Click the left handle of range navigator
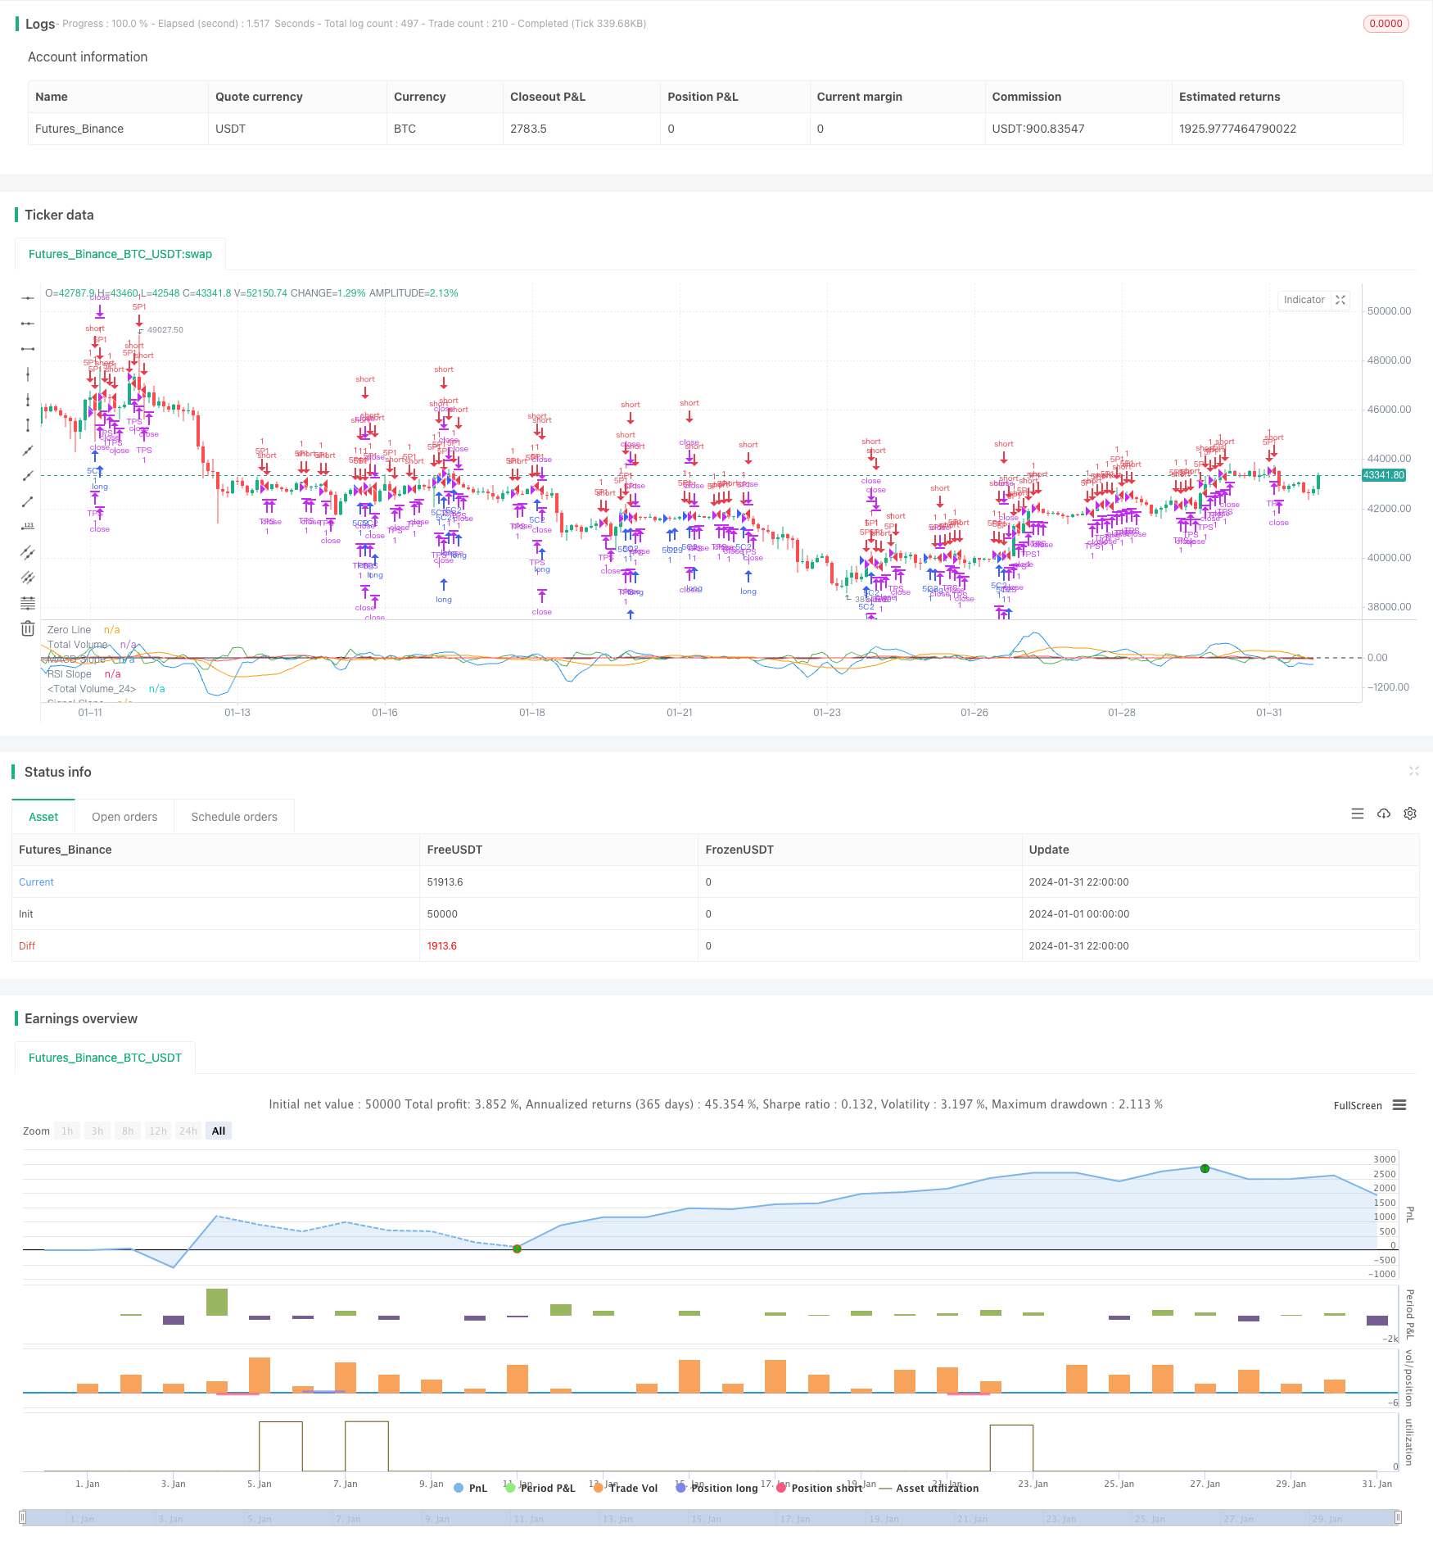 click(x=23, y=1517)
